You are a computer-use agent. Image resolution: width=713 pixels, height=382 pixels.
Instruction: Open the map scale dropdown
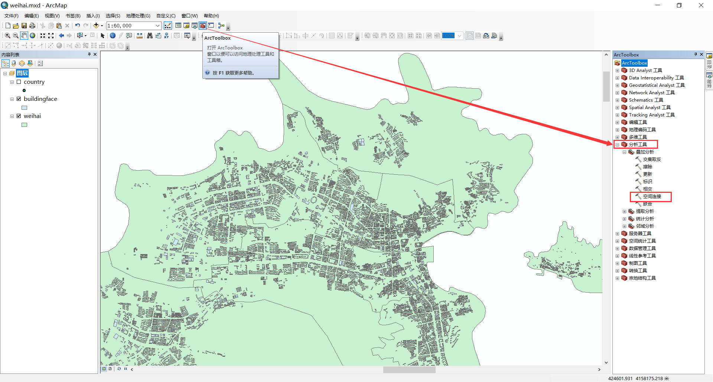[x=157, y=26]
